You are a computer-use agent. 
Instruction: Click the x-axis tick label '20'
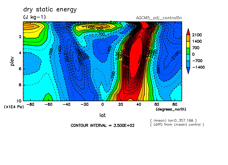[121, 104]
